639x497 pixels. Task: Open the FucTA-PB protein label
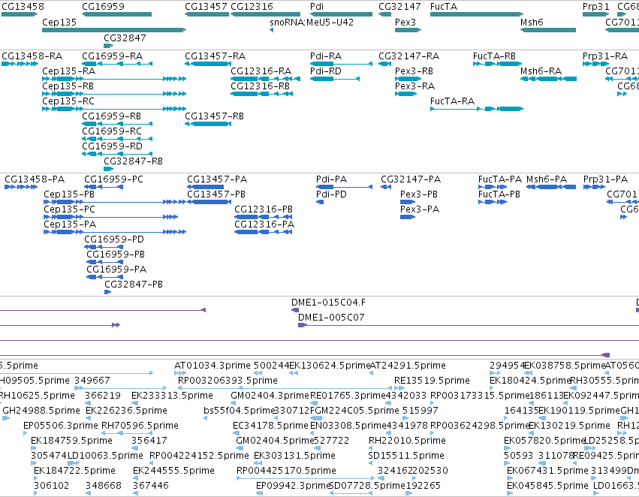[x=499, y=194]
